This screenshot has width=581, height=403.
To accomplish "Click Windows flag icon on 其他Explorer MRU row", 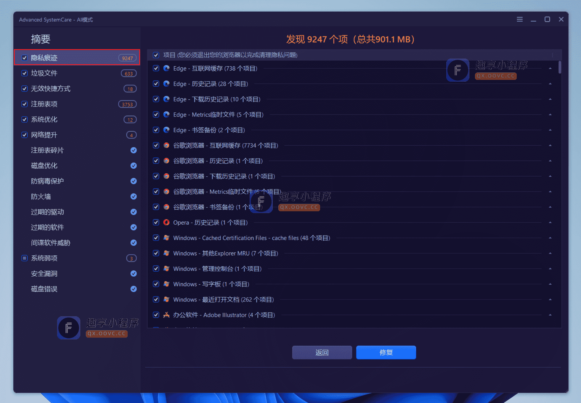I will click(x=166, y=253).
